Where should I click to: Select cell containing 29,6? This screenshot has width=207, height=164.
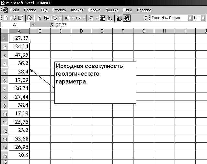(19, 155)
